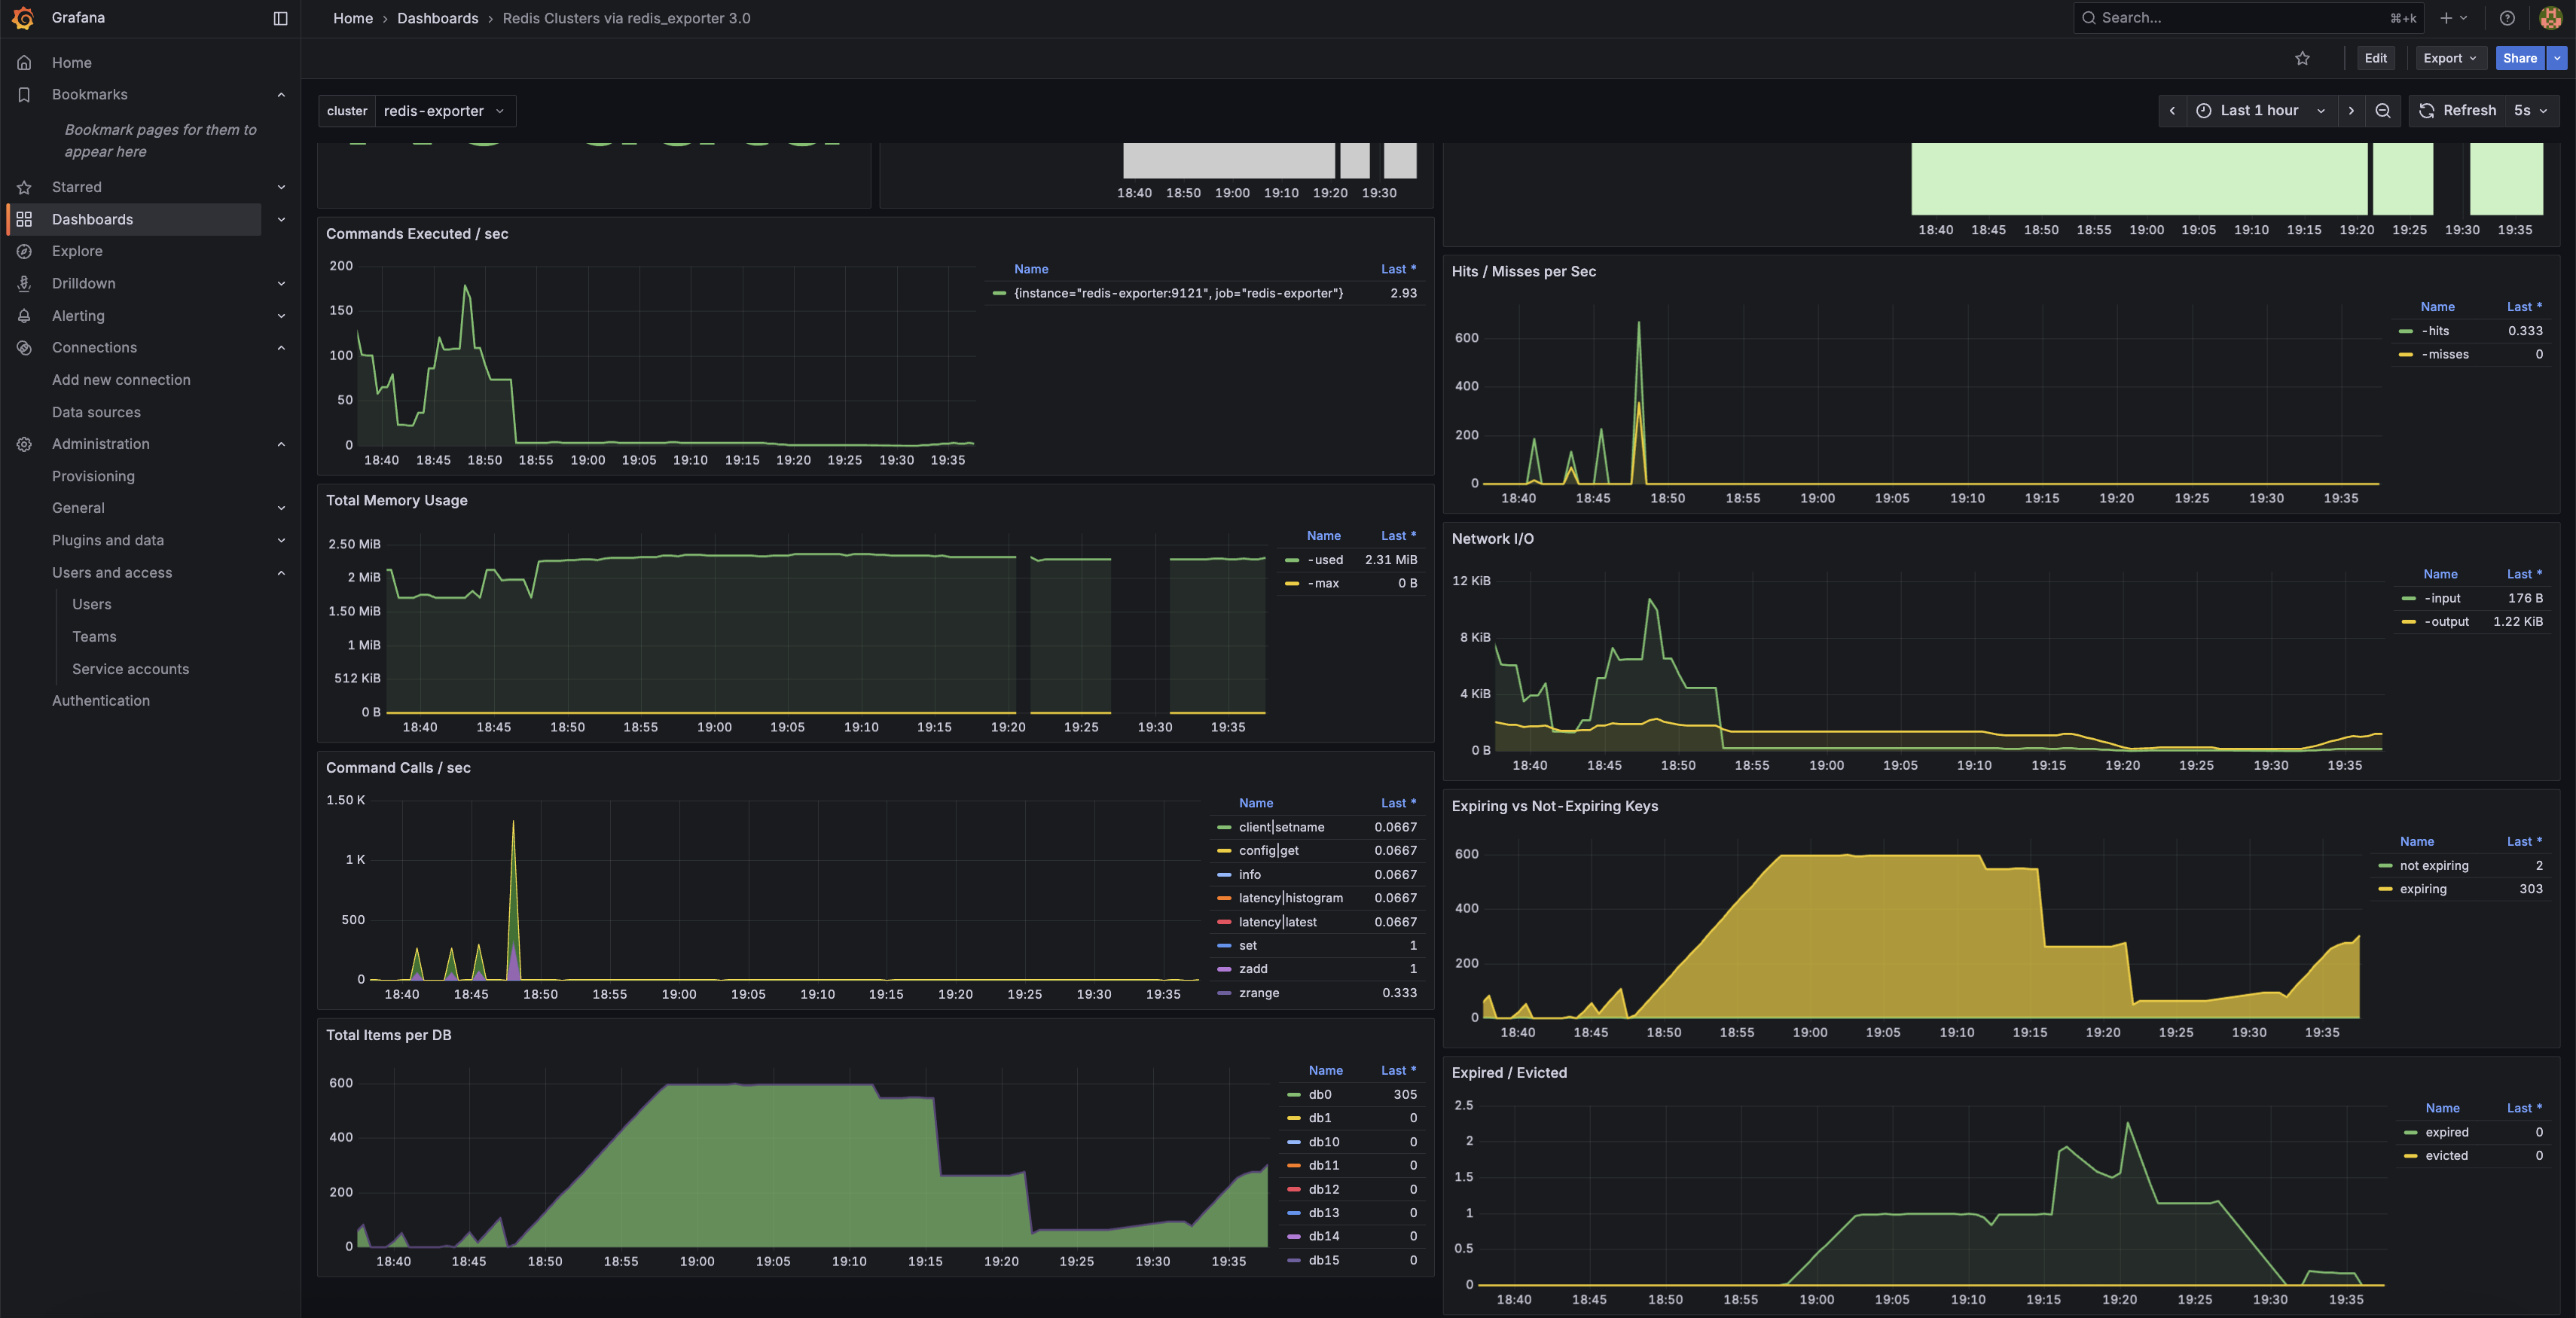Click the Edit dashboard button
The height and width of the screenshot is (1318, 2576).
[2375, 58]
